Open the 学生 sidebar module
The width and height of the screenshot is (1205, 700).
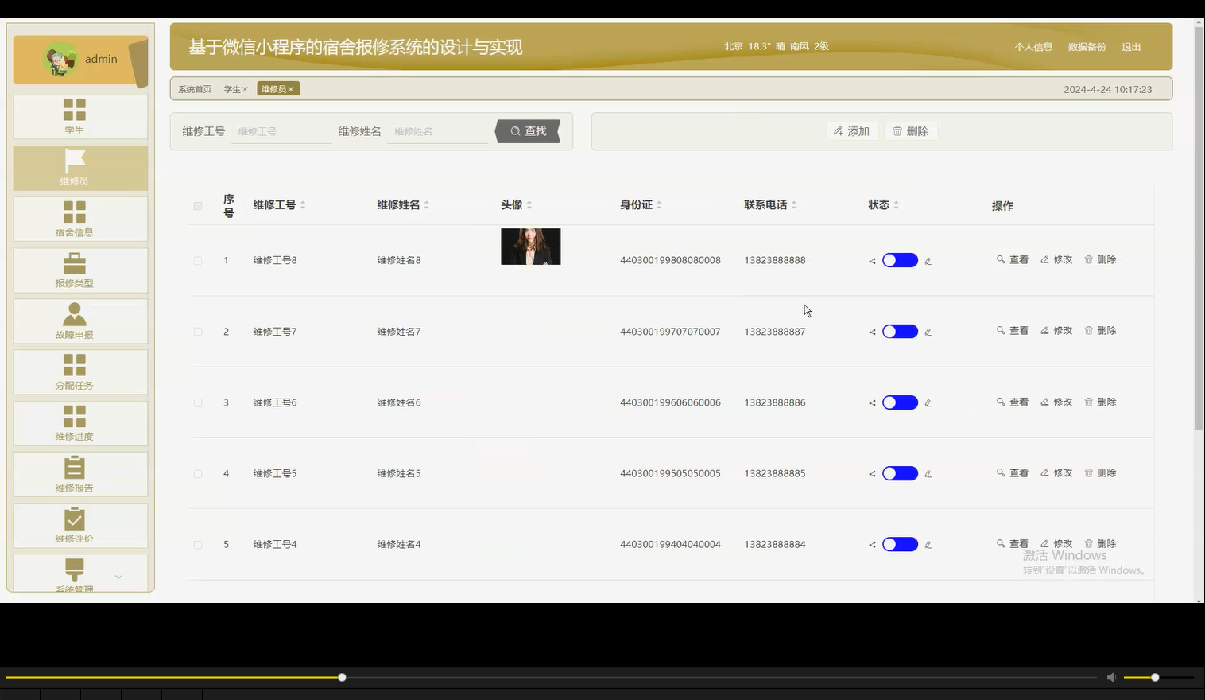click(x=80, y=117)
